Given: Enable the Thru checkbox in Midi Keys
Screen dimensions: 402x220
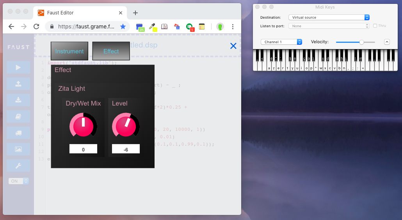Looking at the screenshot, I should pyautogui.click(x=375, y=26).
